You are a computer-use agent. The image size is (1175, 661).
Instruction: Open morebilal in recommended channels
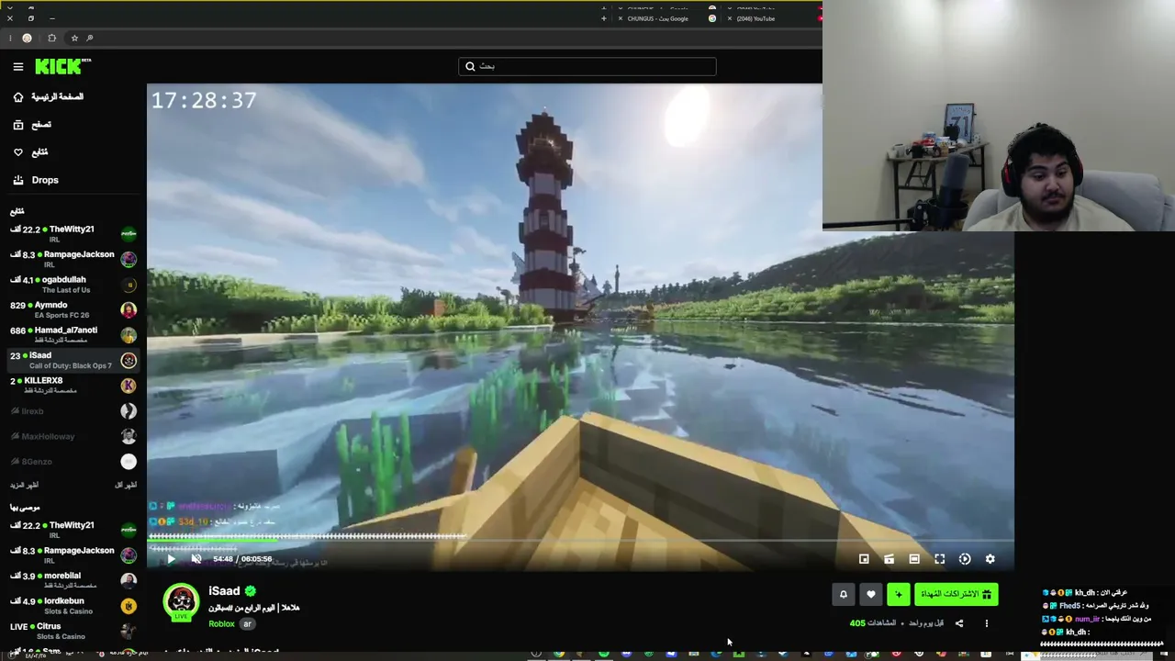72,580
